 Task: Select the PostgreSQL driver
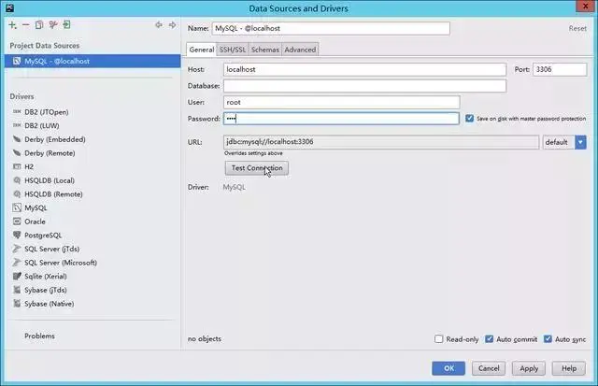pos(43,236)
